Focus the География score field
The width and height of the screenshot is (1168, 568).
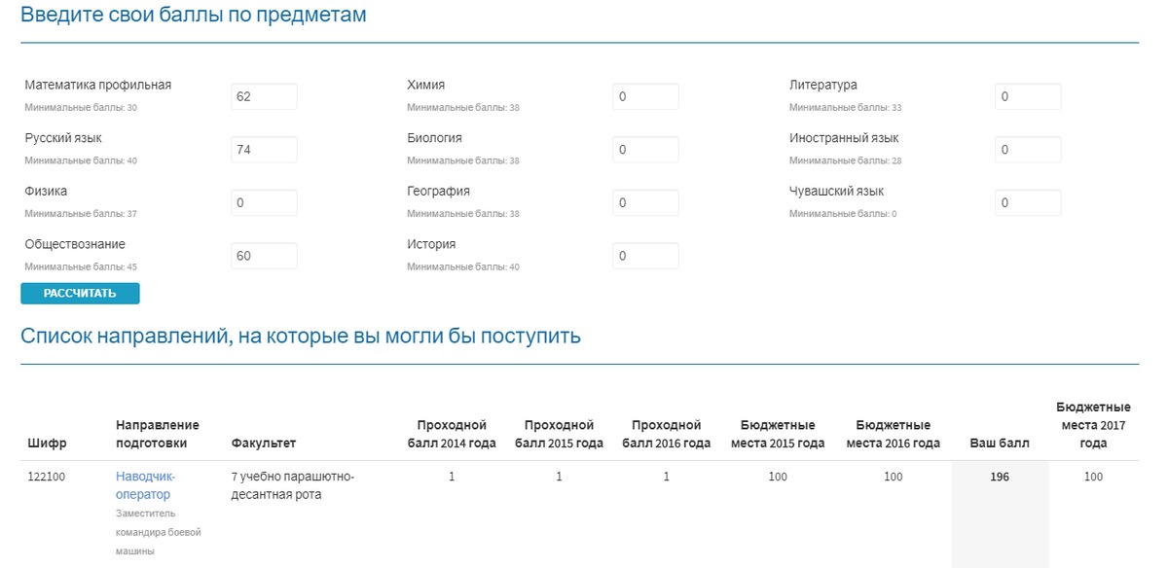click(645, 202)
